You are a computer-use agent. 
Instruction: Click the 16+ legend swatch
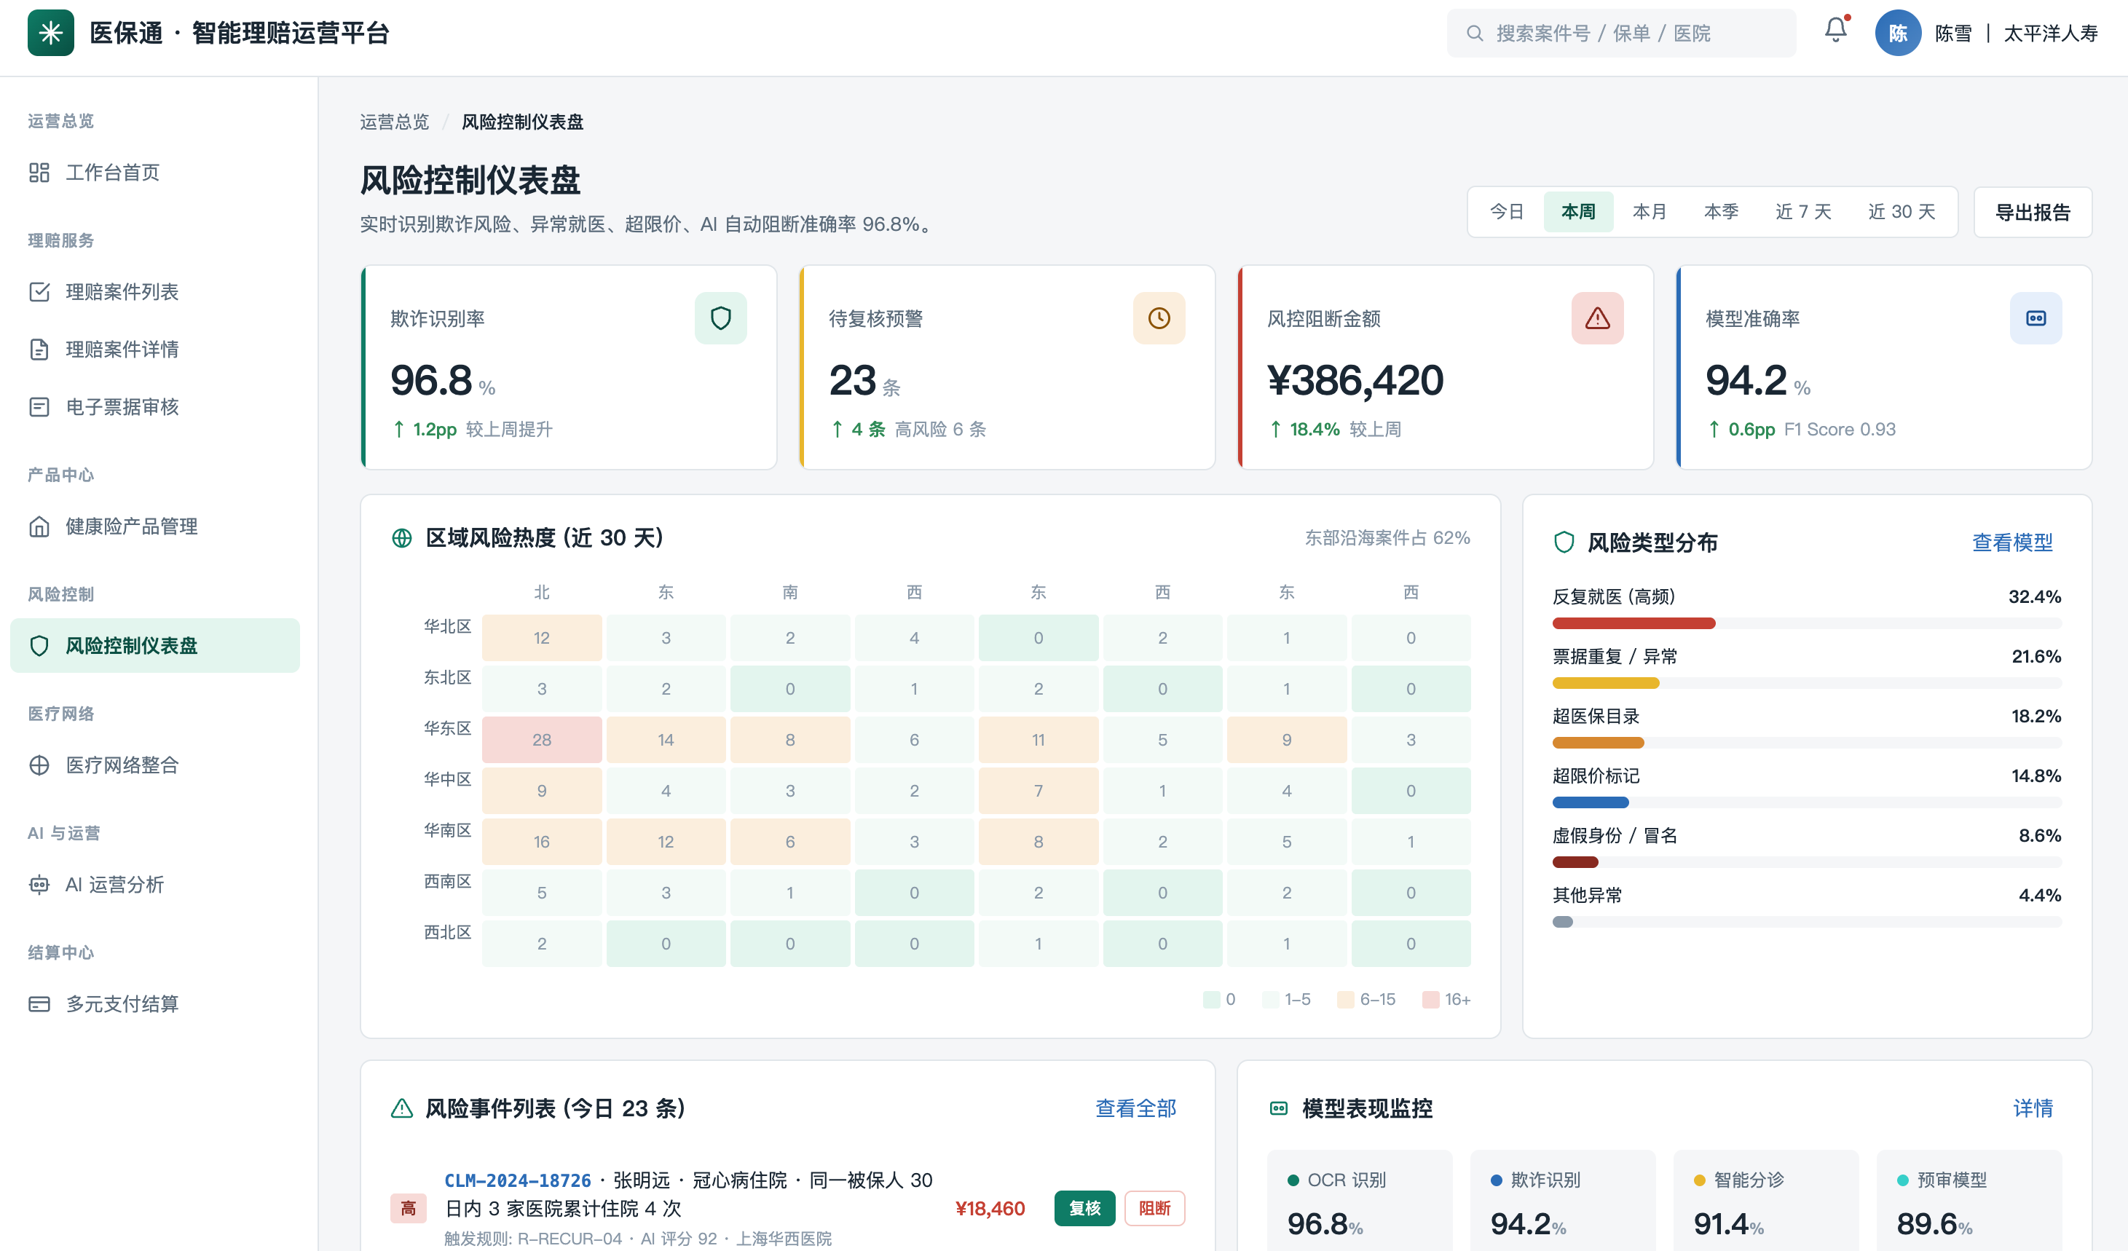pos(1430,1000)
